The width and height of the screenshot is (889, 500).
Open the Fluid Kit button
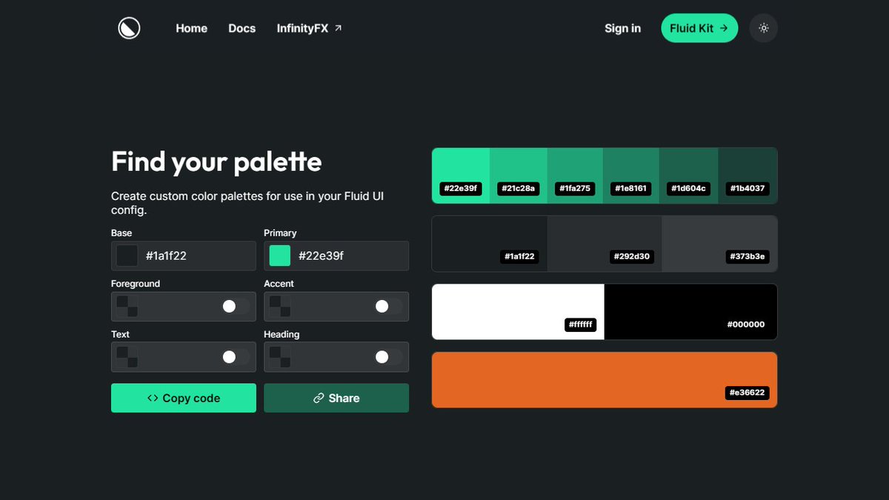pos(699,28)
